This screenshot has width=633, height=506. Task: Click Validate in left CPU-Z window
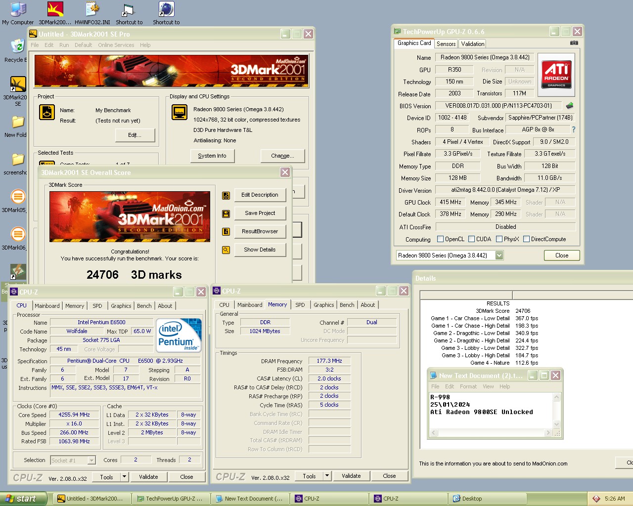[148, 477]
